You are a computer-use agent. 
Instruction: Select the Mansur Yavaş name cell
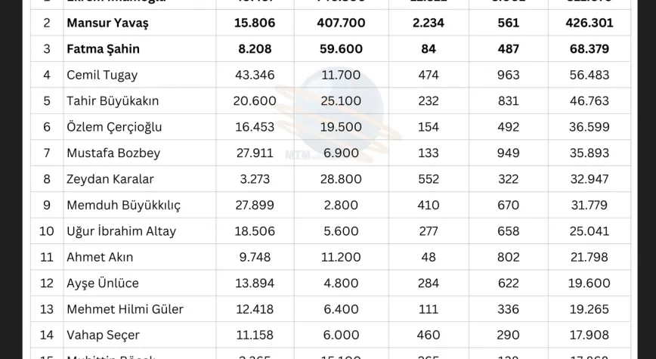pos(140,23)
